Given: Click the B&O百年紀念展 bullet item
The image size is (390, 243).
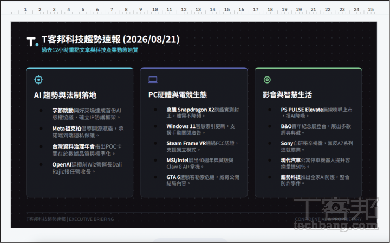Looking at the screenshot, I should [316, 130].
